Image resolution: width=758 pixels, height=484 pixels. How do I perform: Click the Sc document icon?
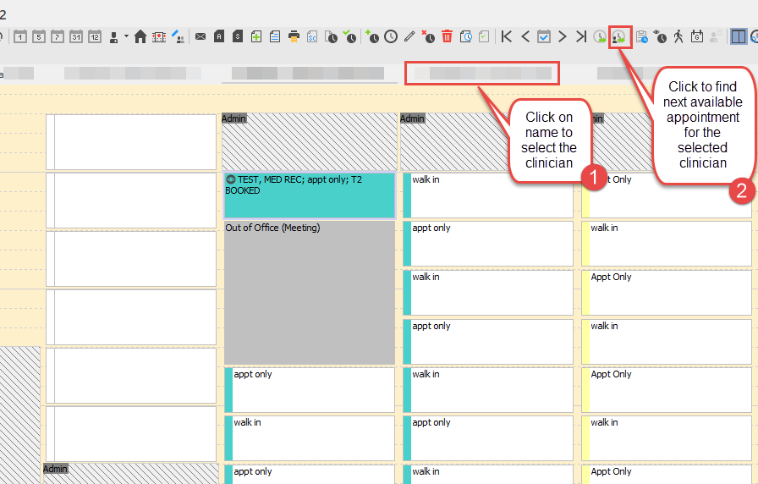pos(312,36)
